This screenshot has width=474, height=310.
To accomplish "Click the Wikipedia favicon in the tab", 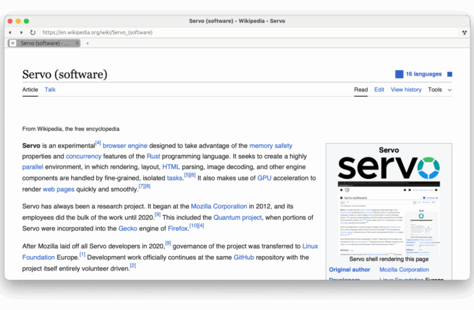I will pyautogui.click(x=13, y=43).
